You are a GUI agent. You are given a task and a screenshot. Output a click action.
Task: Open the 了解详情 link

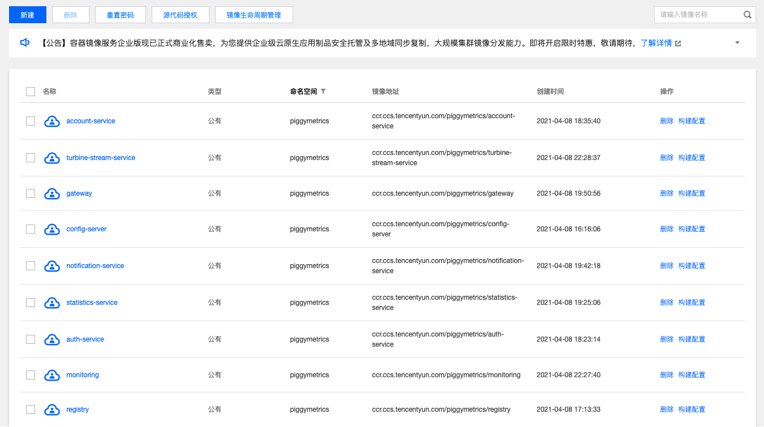coord(656,43)
